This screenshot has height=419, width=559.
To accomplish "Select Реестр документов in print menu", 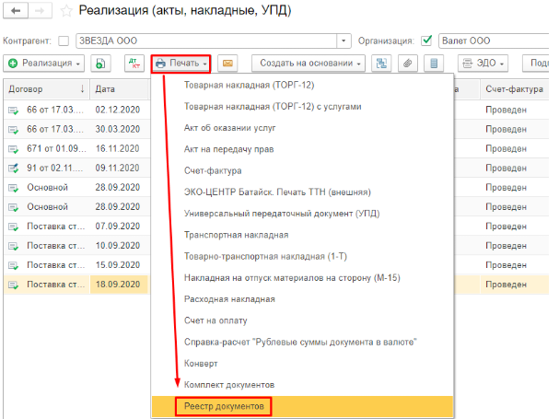I will [223, 405].
